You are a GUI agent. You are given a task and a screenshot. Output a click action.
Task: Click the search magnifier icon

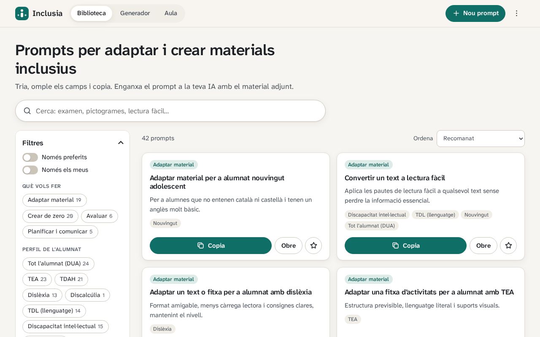(27, 111)
